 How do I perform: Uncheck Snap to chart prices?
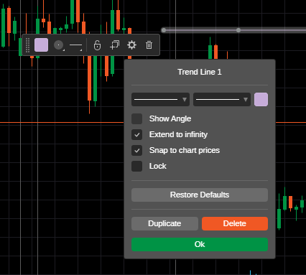pos(136,150)
